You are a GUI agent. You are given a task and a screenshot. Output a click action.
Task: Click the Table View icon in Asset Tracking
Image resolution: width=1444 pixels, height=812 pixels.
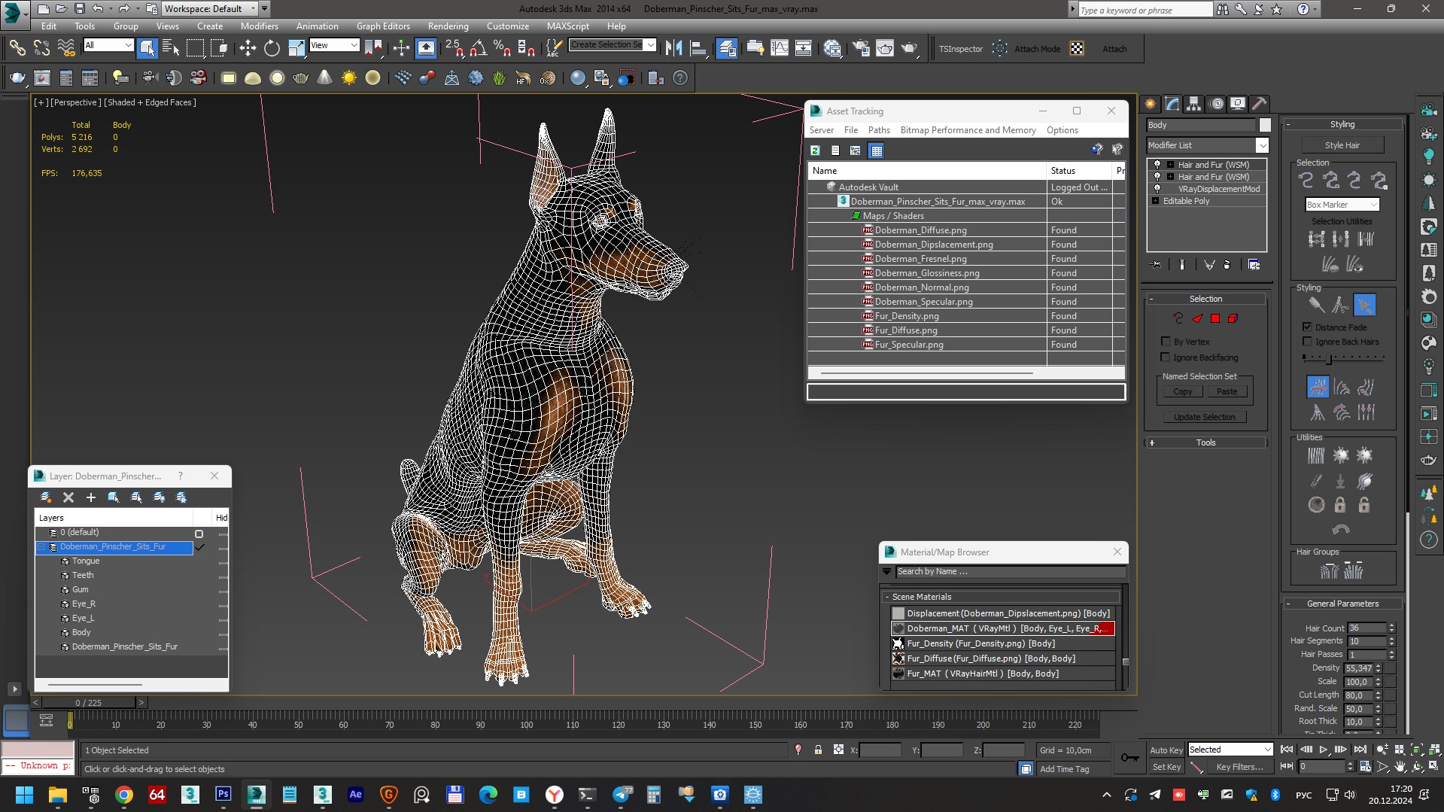point(876,151)
